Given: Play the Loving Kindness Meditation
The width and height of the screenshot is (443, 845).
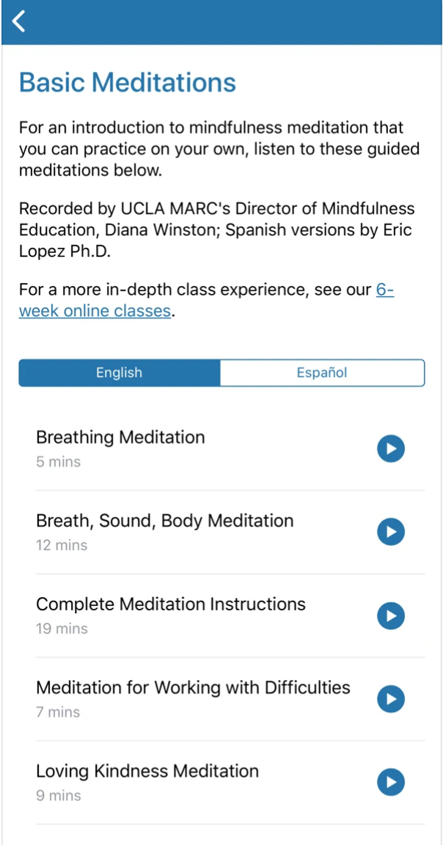Looking at the screenshot, I should click(391, 783).
